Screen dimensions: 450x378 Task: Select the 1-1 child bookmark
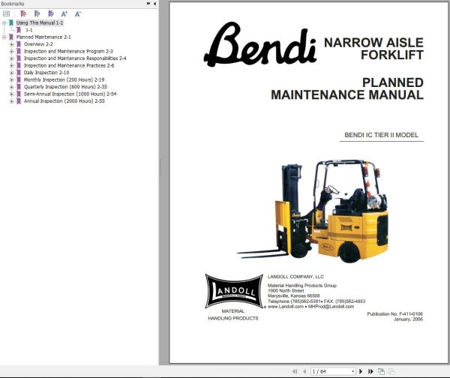pyautogui.click(x=29, y=30)
